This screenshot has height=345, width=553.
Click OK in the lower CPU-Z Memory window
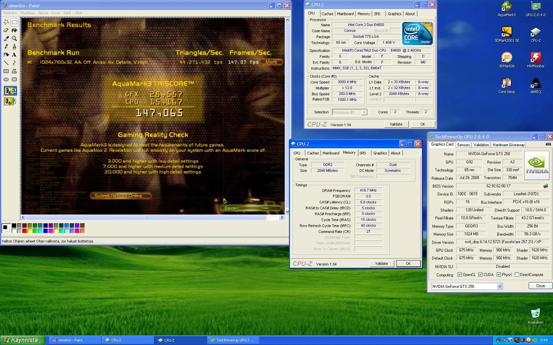tap(408, 264)
